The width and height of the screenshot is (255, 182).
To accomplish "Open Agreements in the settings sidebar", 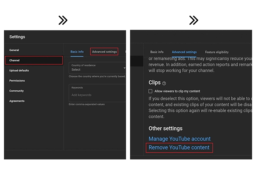I will coord(17,101).
